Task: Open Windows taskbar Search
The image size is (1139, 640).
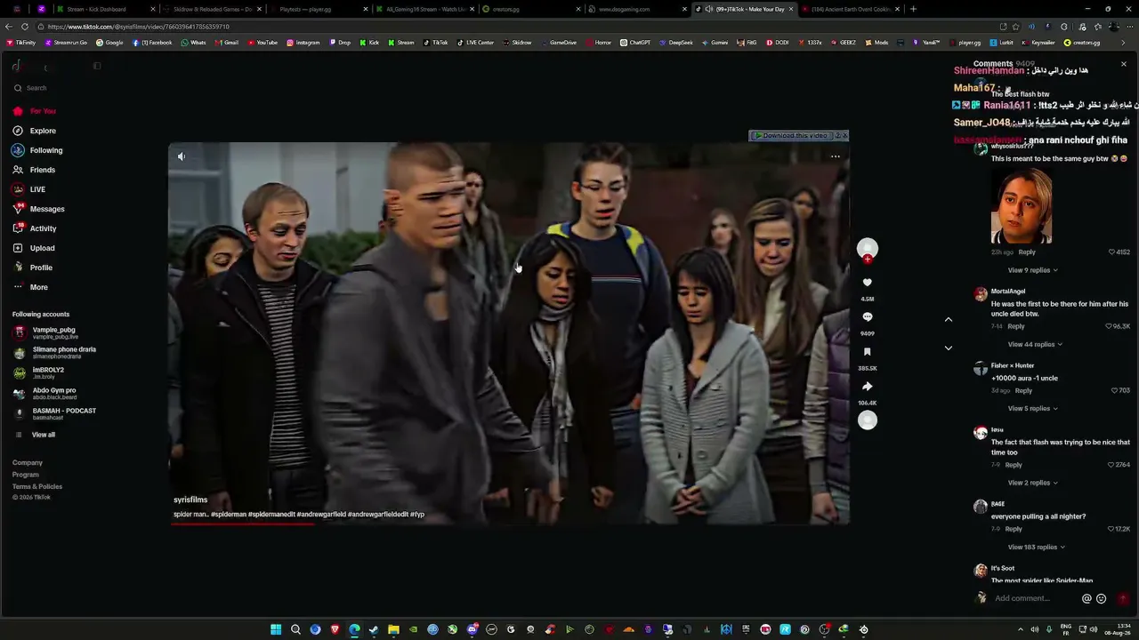Action: 295,629
